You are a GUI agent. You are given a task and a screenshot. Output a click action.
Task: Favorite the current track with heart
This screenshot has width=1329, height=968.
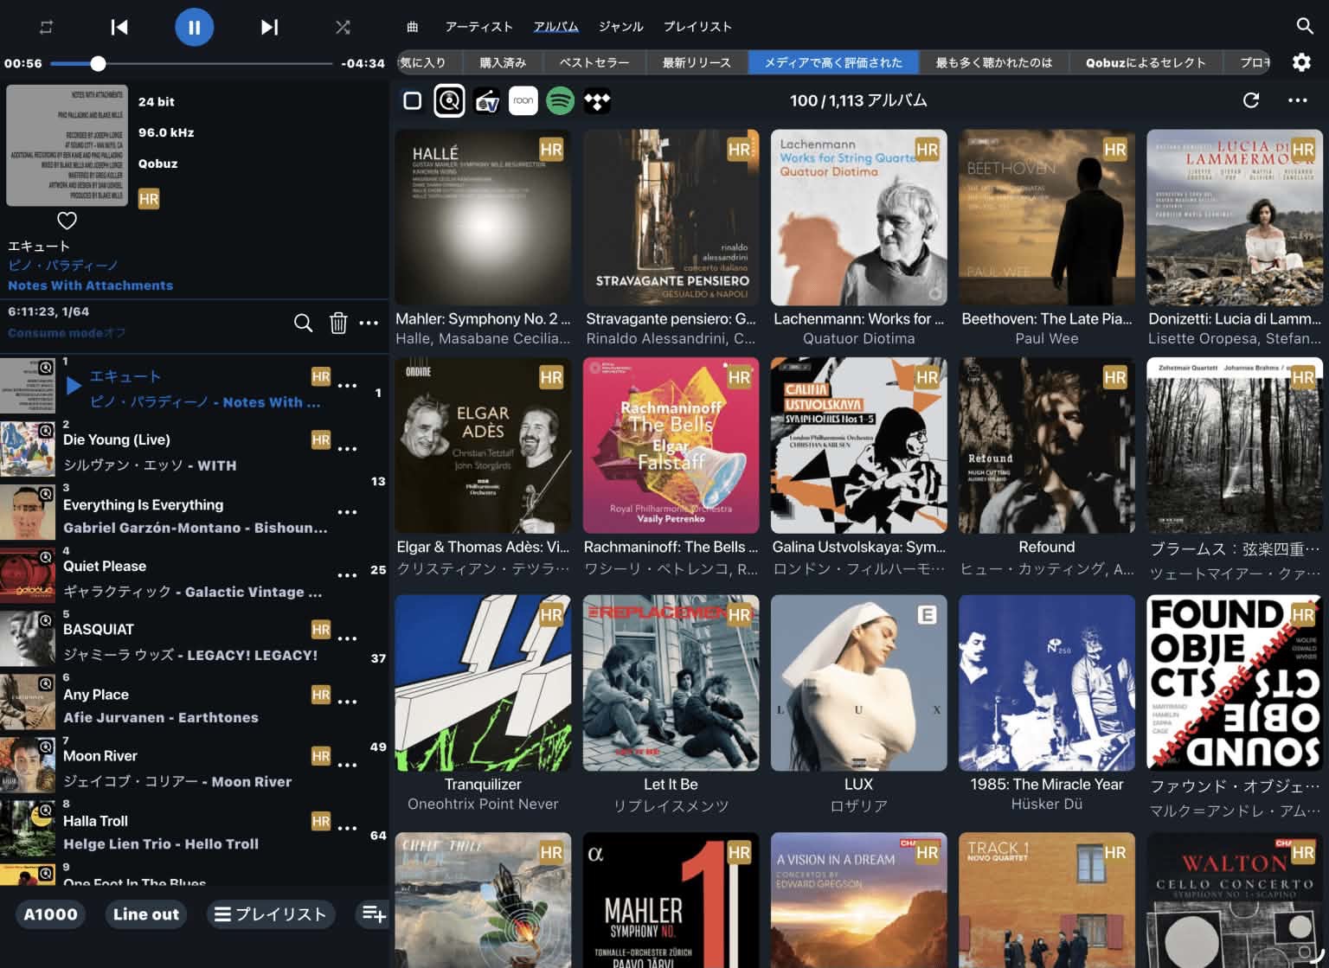click(67, 221)
